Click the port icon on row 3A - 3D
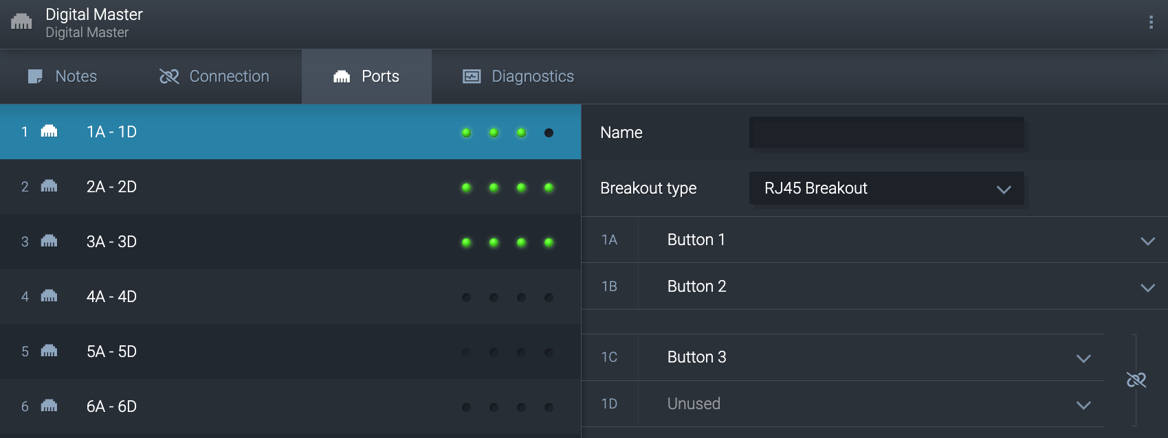 coord(49,241)
